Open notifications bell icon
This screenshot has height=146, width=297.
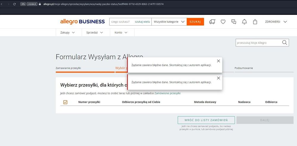[244, 22]
